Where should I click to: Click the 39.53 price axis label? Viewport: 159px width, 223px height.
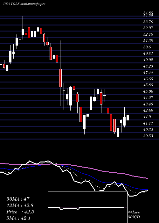click(x=148, y=136)
